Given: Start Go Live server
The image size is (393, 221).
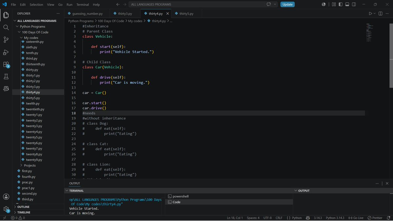Looking at the screenshot, I should [356, 218].
